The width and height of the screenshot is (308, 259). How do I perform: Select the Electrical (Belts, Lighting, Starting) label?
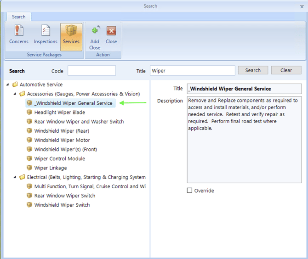coord(86,177)
